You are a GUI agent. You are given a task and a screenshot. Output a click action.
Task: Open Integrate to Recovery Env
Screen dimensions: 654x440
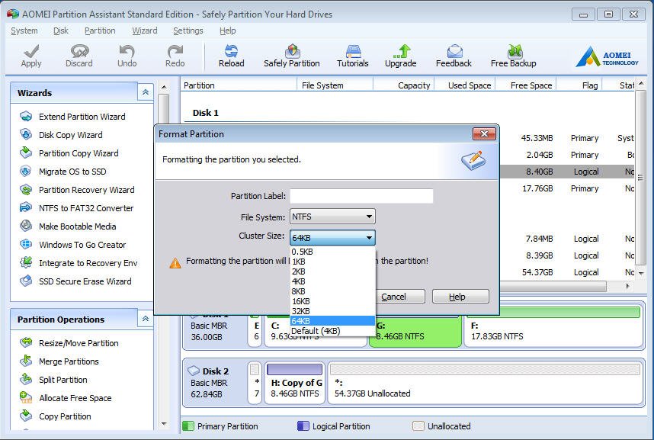point(79,263)
